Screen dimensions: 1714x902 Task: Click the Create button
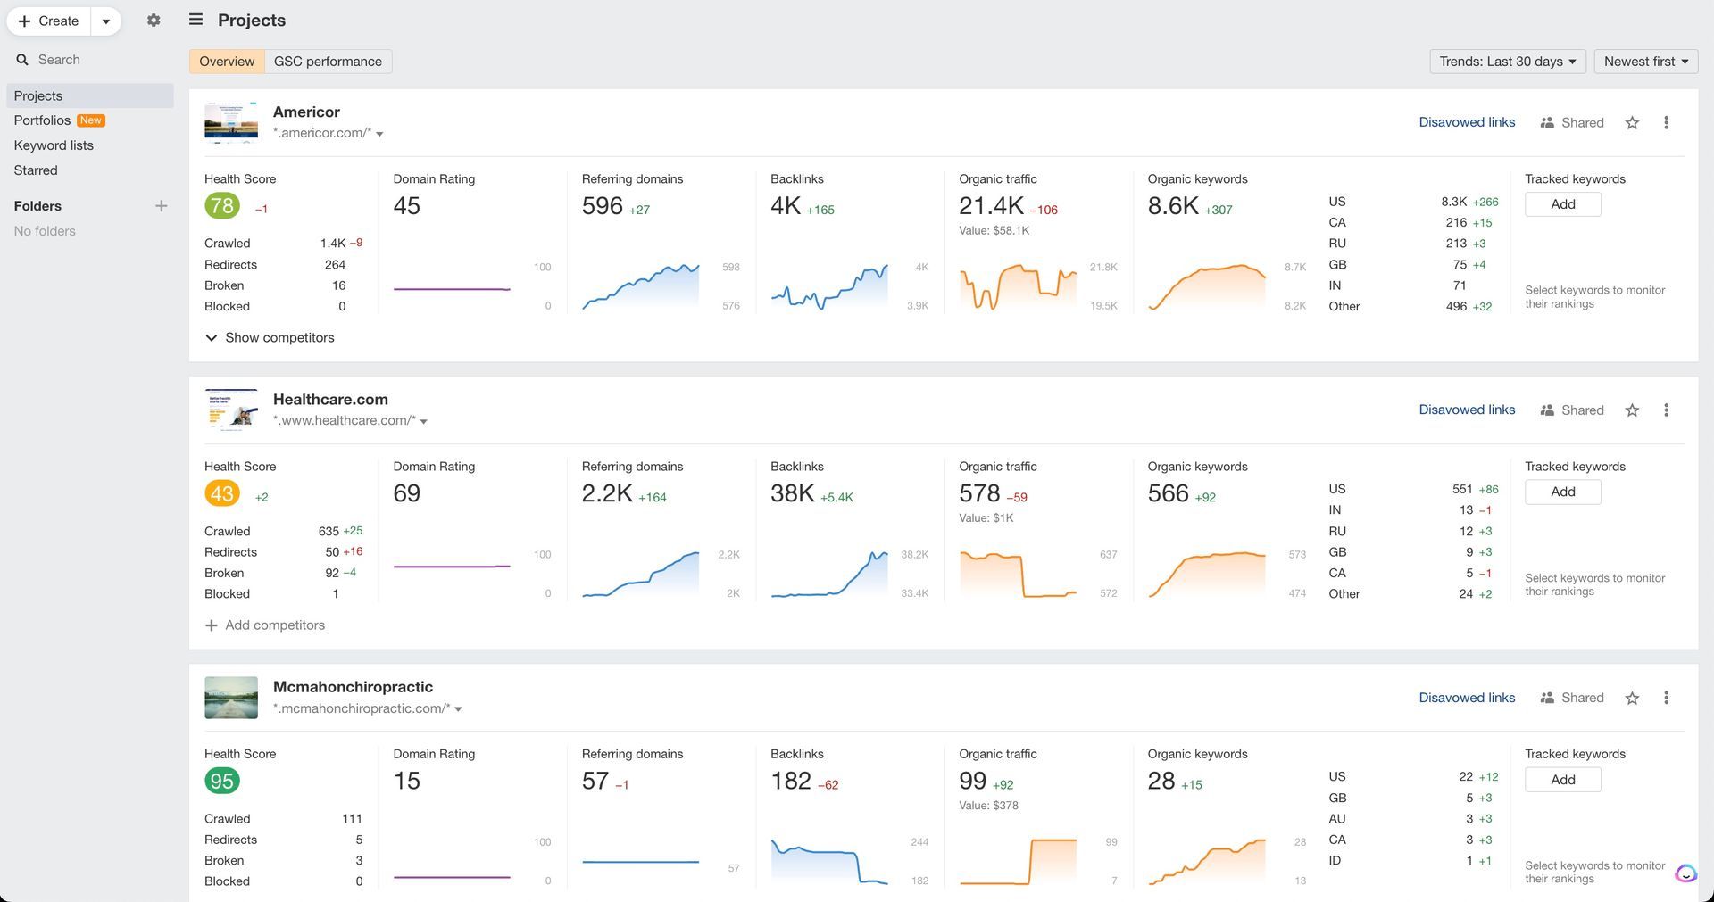pos(49,21)
